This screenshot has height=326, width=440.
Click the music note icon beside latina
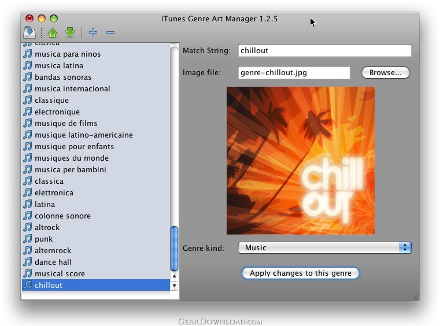pyautogui.click(x=28, y=204)
